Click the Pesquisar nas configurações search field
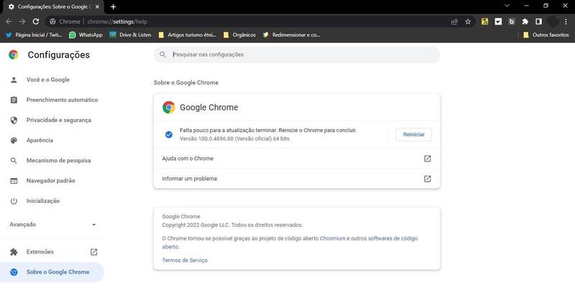Viewport: 575px width, 300px height. coord(297,55)
